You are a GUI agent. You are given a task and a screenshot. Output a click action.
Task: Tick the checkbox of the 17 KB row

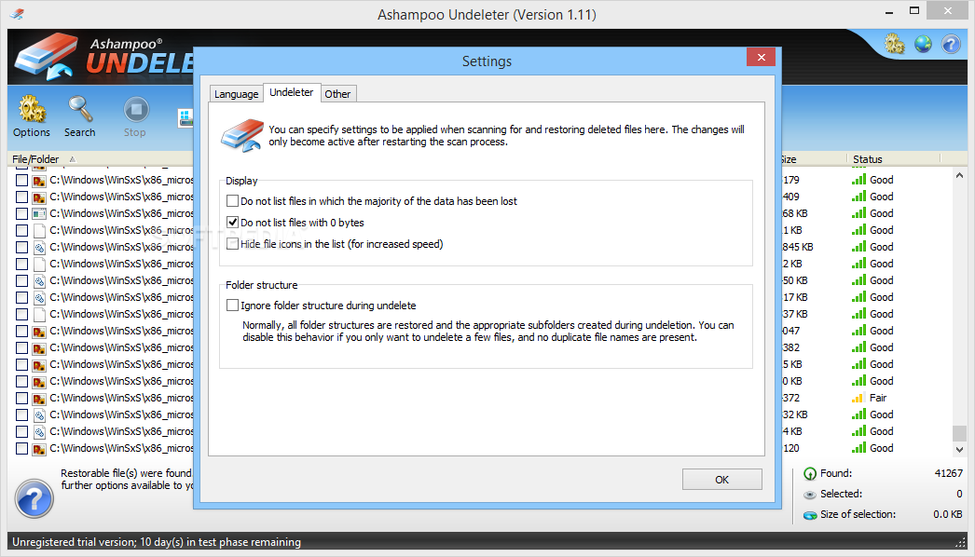click(21, 298)
